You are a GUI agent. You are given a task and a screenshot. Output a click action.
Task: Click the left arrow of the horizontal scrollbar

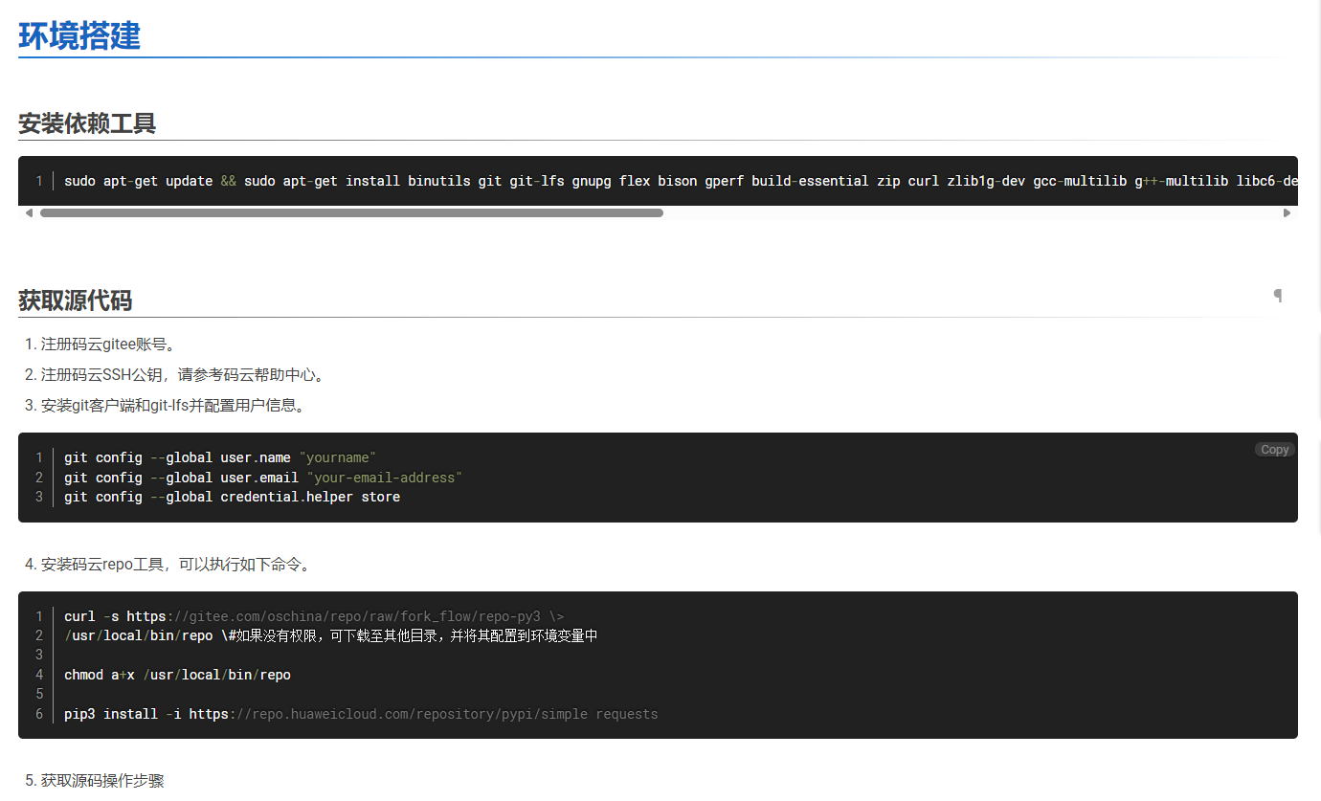click(29, 212)
